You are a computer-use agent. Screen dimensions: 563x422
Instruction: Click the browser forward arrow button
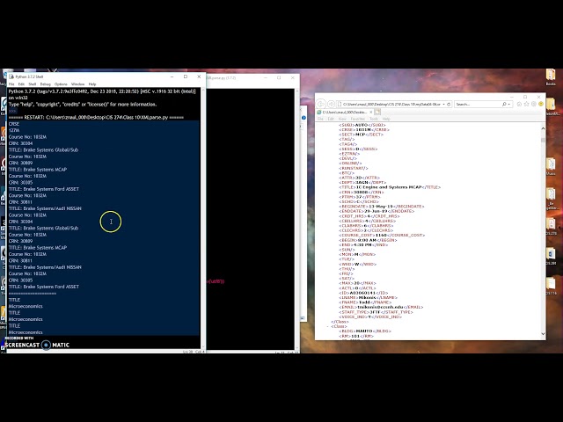click(331, 104)
